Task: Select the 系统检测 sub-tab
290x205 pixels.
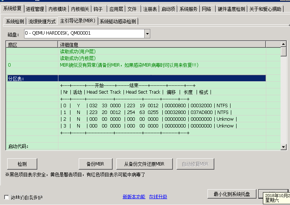Action: pyautogui.click(x=15, y=21)
